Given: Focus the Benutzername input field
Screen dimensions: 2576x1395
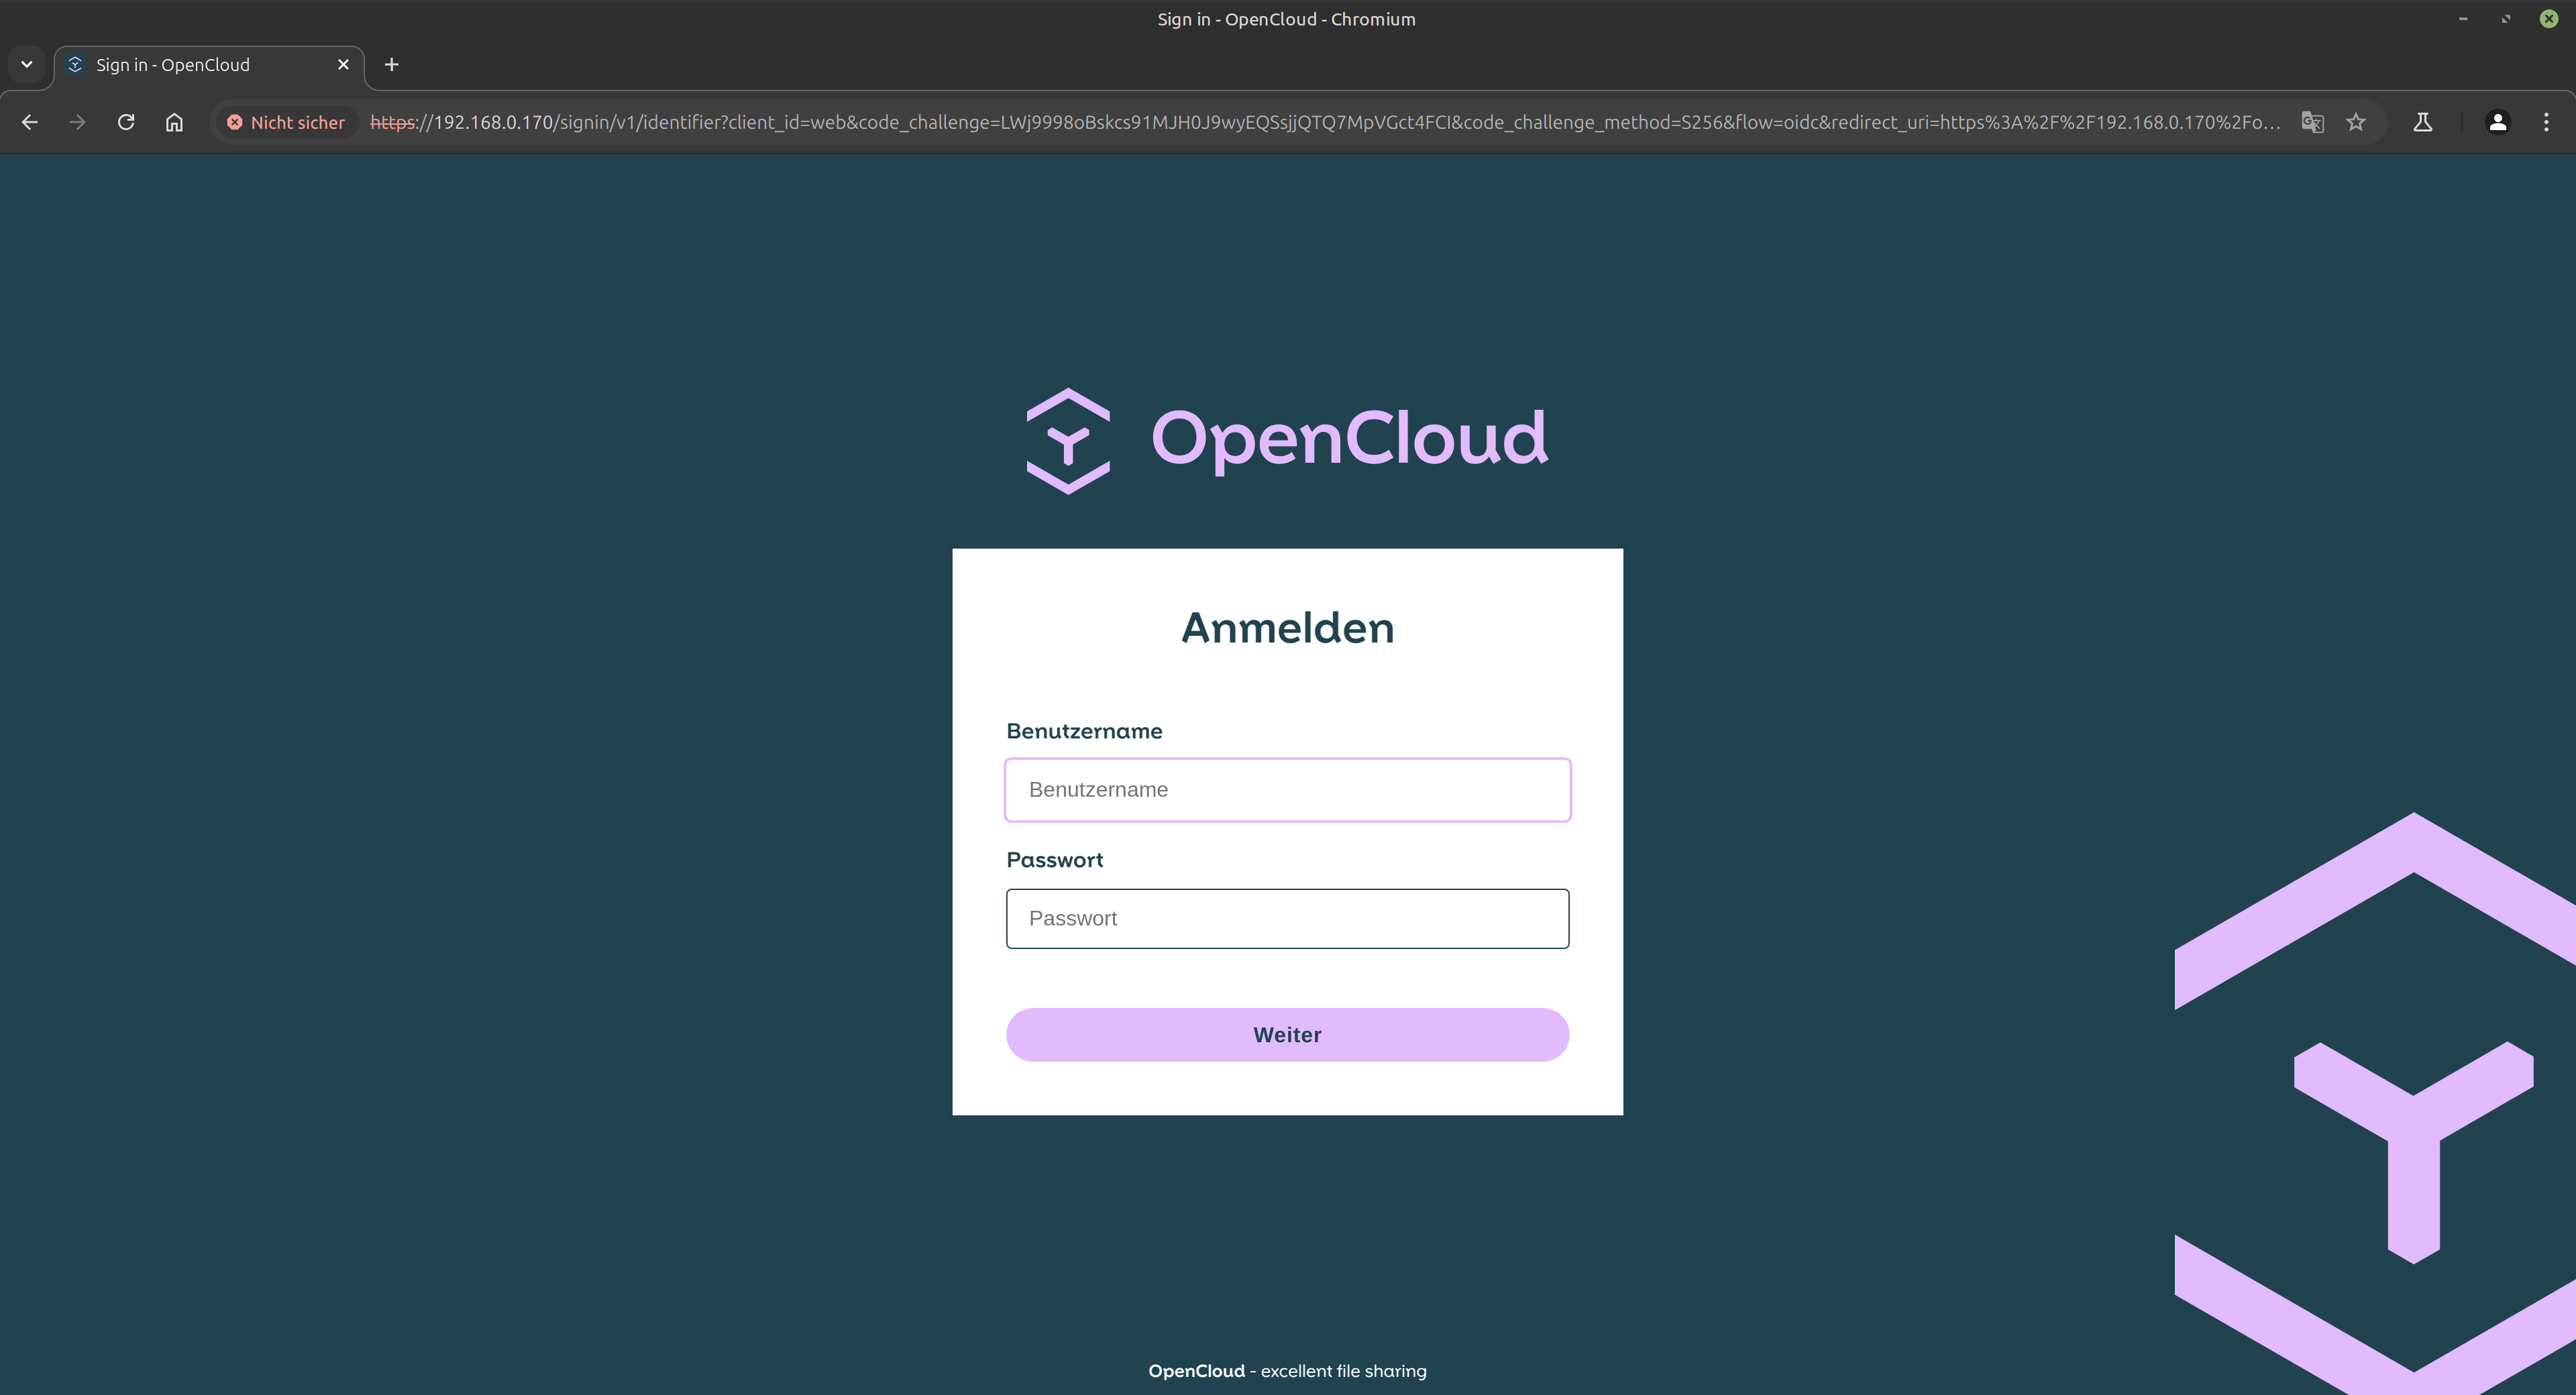Looking at the screenshot, I should tap(1288, 790).
